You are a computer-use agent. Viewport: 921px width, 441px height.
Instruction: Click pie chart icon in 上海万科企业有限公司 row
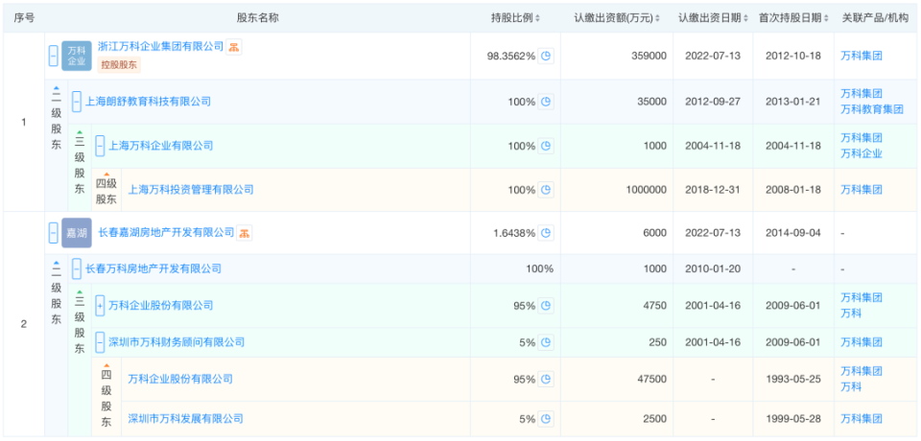pyautogui.click(x=546, y=147)
